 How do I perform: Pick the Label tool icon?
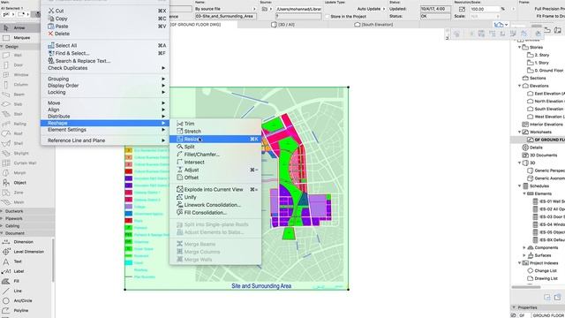6,271
